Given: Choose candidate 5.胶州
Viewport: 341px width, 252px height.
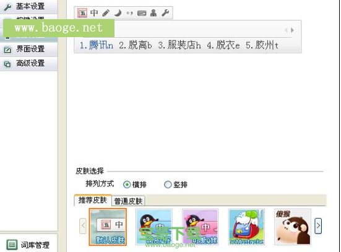Looking at the screenshot, I should click(262, 45).
